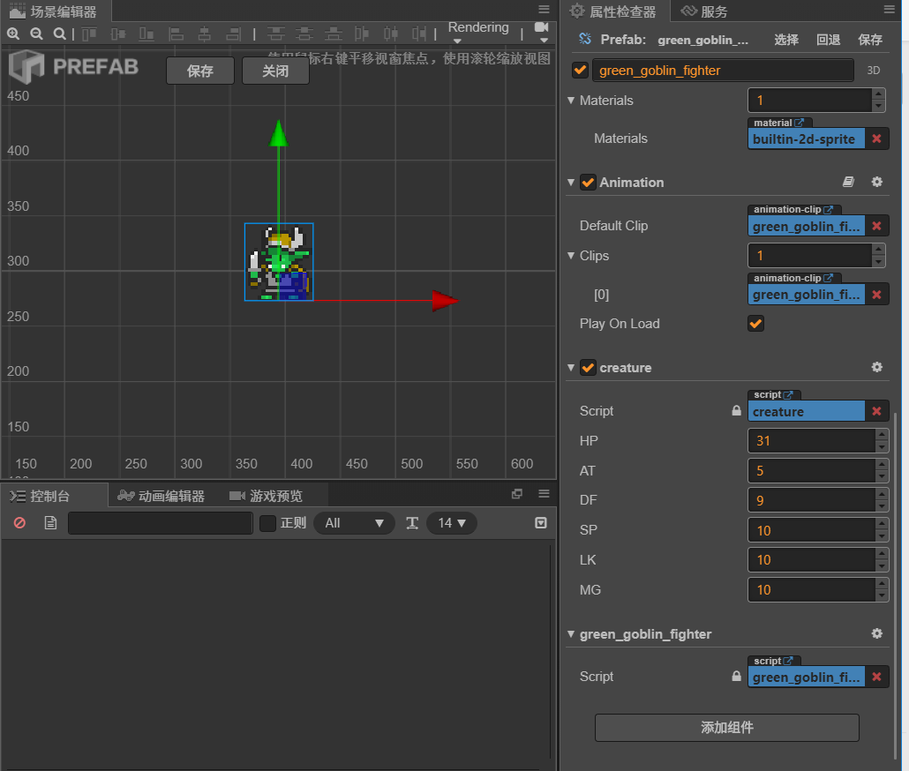This screenshot has height=771, width=909.
Task: Distribute nodes by top edges
Action: point(275,34)
